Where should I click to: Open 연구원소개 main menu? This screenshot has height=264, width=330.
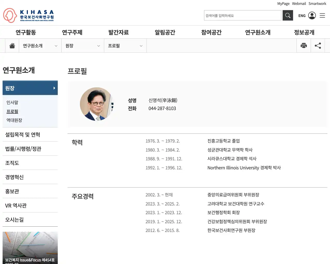258,32
